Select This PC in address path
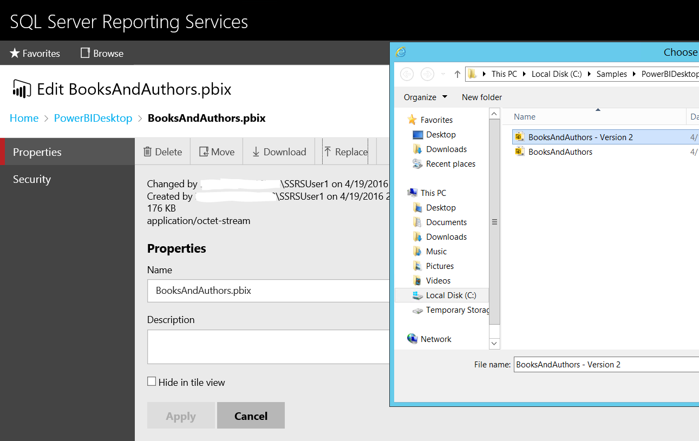The image size is (699, 441). click(x=504, y=74)
